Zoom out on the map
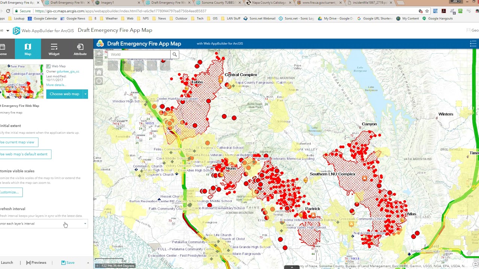This screenshot has height=269, width=479. [x=99, y=62]
